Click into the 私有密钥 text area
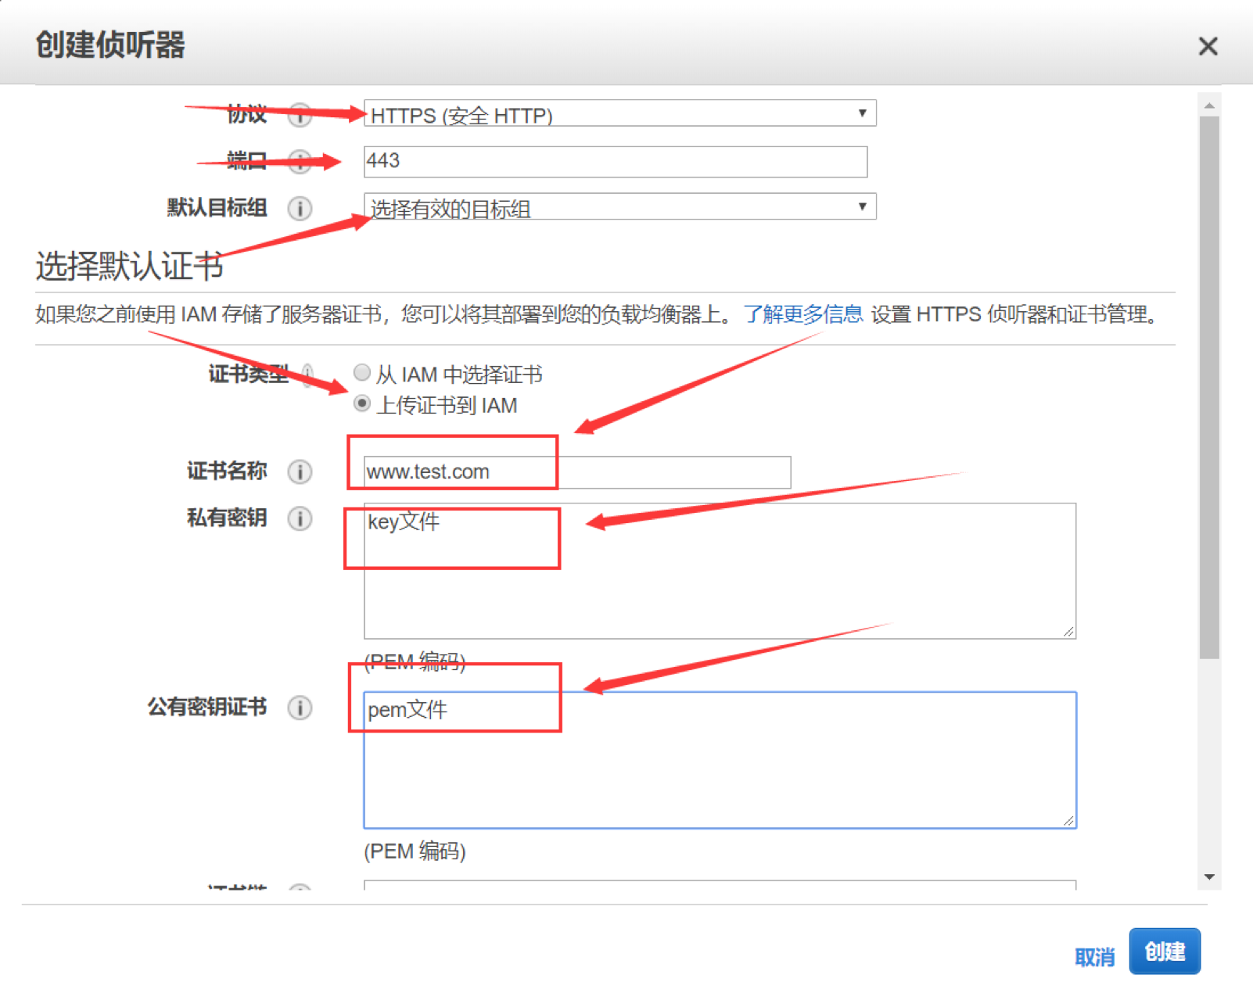Screen dimensions: 1253x1000 click(x=720, y=579)
